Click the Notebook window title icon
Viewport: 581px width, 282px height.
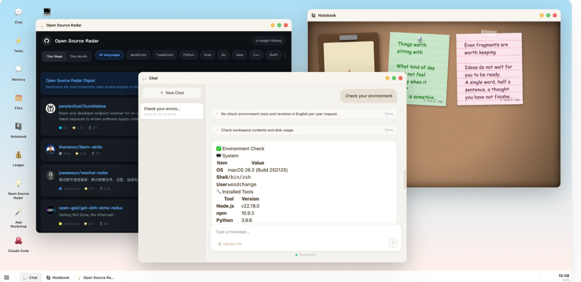(x=314, y=16)
